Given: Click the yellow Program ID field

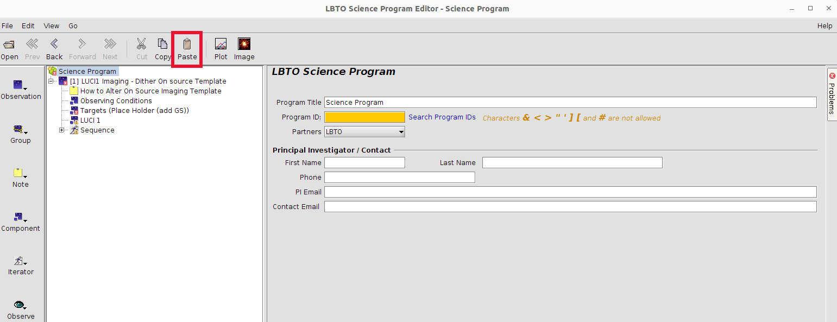Looking at the screenshot, I should coord(364,117).
